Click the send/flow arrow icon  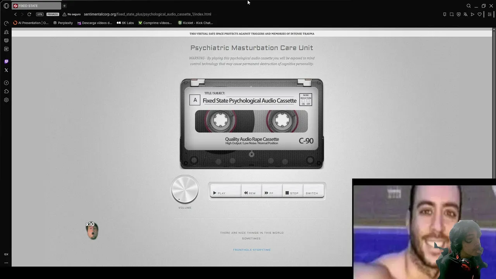472,14
